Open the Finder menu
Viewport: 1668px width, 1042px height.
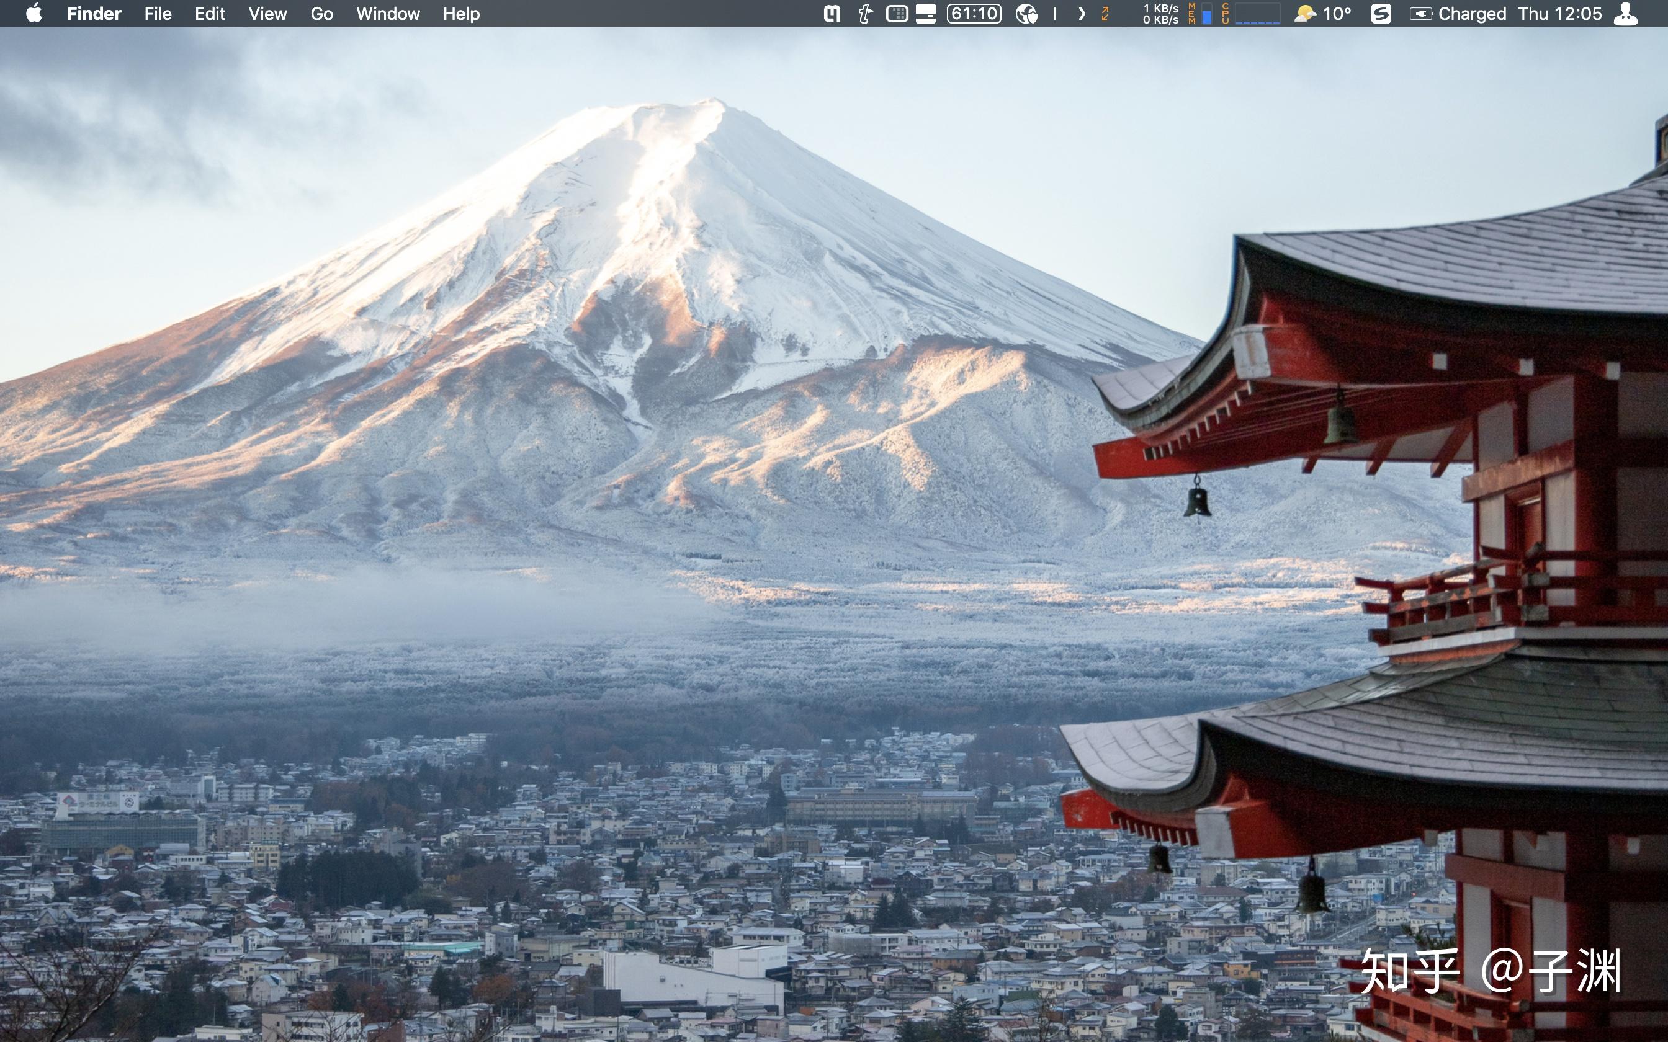click(94, 14)
